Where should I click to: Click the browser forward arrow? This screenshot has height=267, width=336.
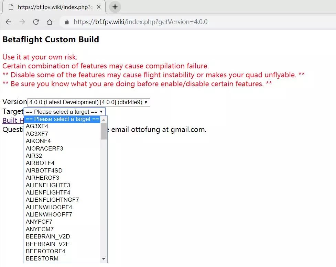[x=22, y=22]
